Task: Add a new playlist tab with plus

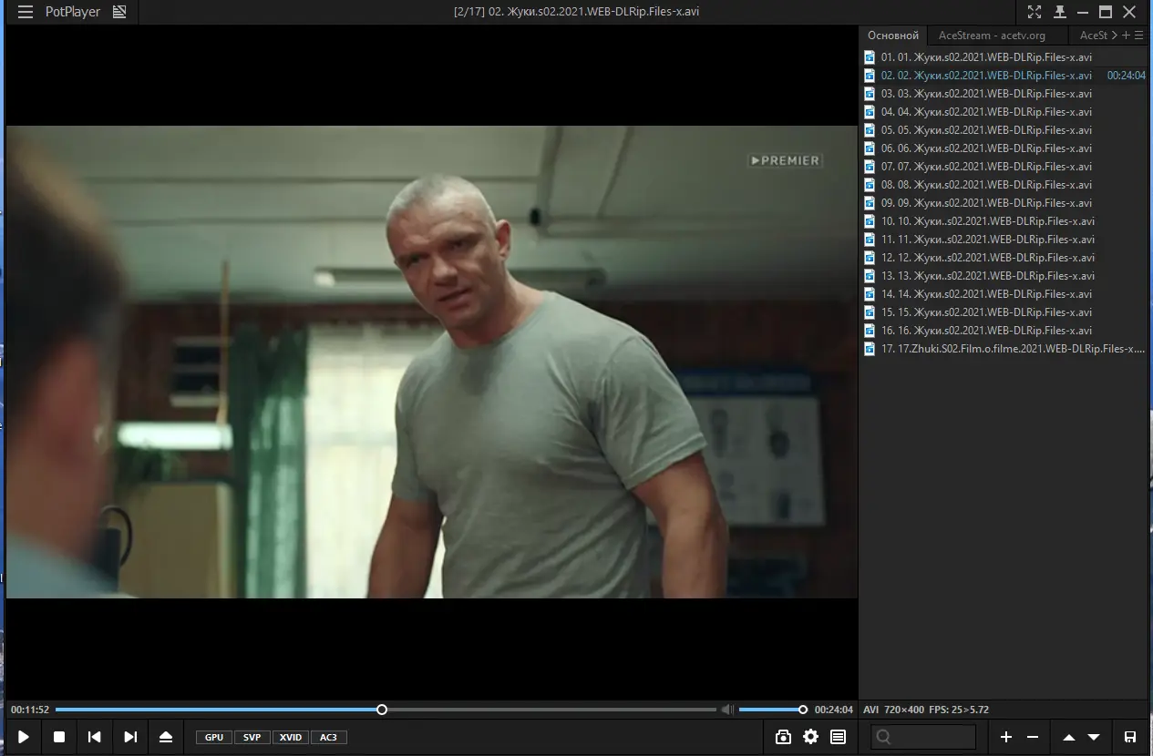Action: pyautogui.click(x=1127, y=36)
